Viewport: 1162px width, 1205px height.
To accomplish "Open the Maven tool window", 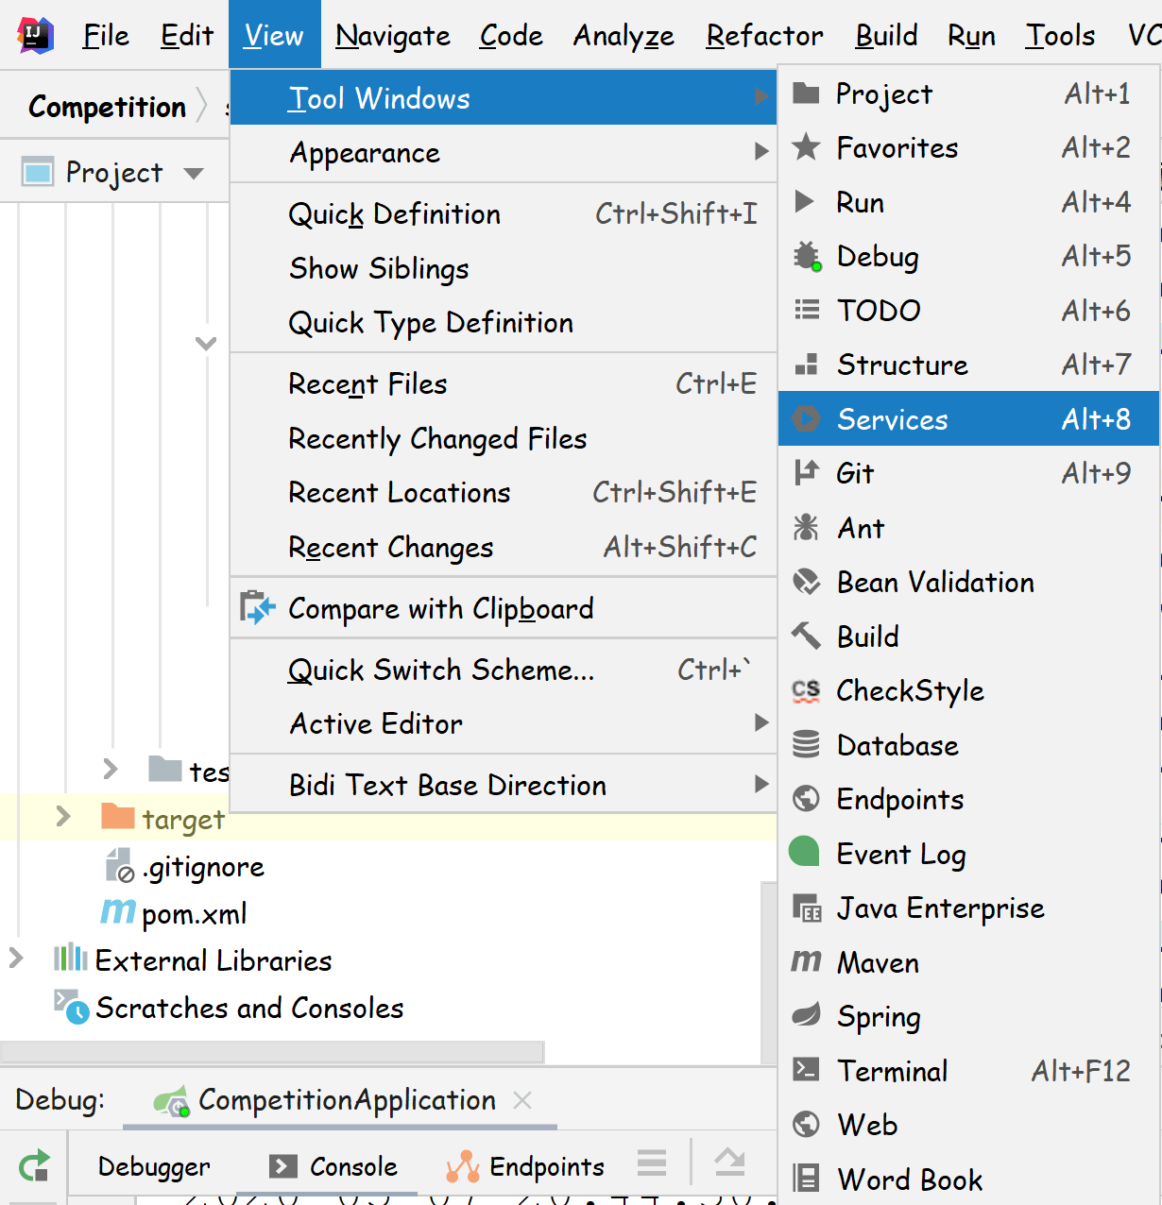I will (x=878, y=963).
